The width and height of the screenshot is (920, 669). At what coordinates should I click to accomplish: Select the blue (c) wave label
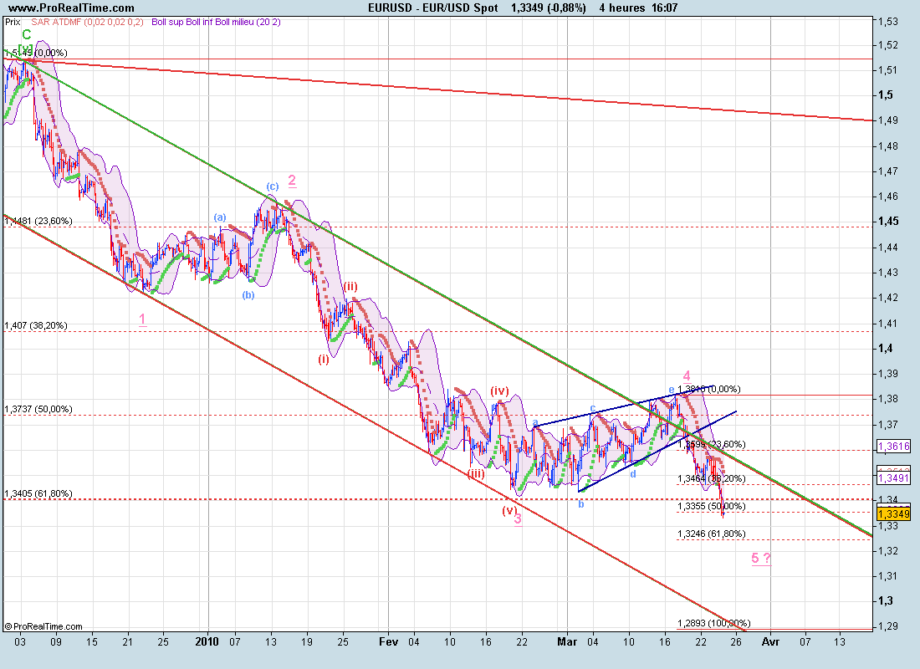point(273,186)
